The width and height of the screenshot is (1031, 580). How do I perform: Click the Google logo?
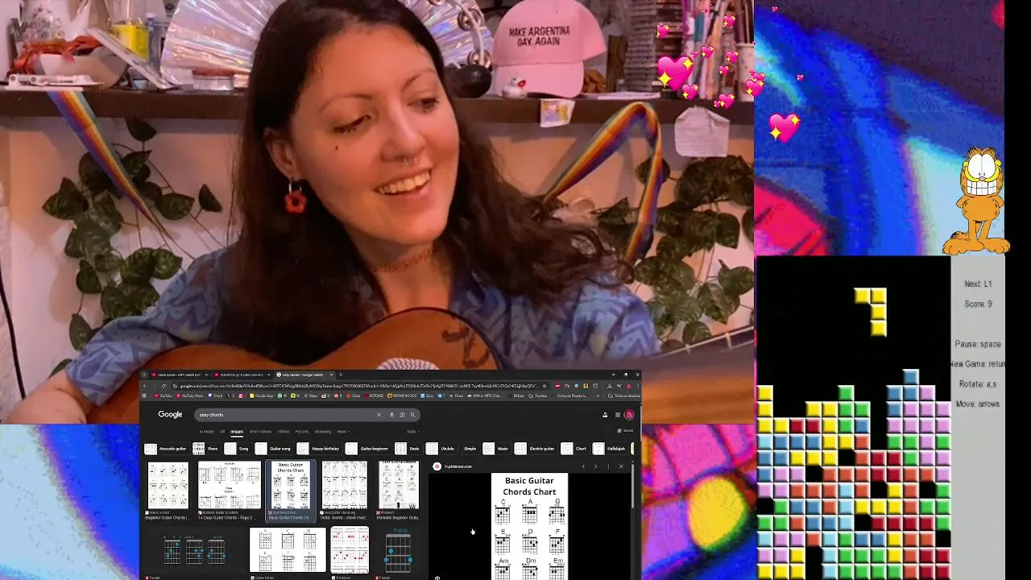(x=170, y=414)
